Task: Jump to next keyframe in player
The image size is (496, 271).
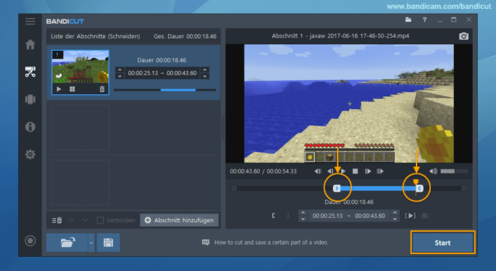Action: click(x=380, y=171)
